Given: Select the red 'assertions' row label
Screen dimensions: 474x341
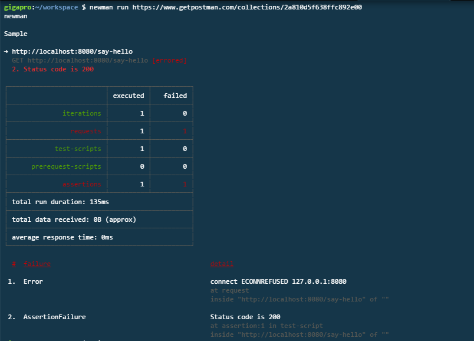Looking at the screenshot, I should coord(81,184).
